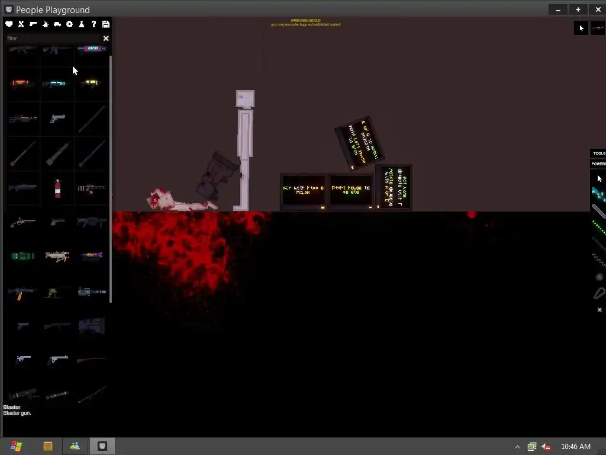Select the fuzzy gray ball tool icon

point(599,277)
